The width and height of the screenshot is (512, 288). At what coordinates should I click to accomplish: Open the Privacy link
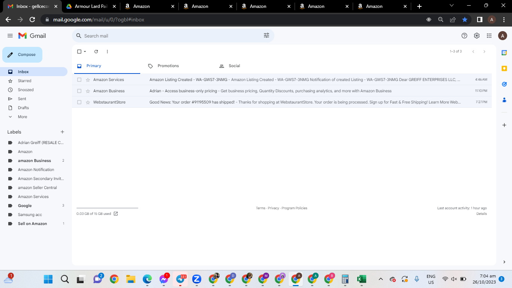(273, 208)
